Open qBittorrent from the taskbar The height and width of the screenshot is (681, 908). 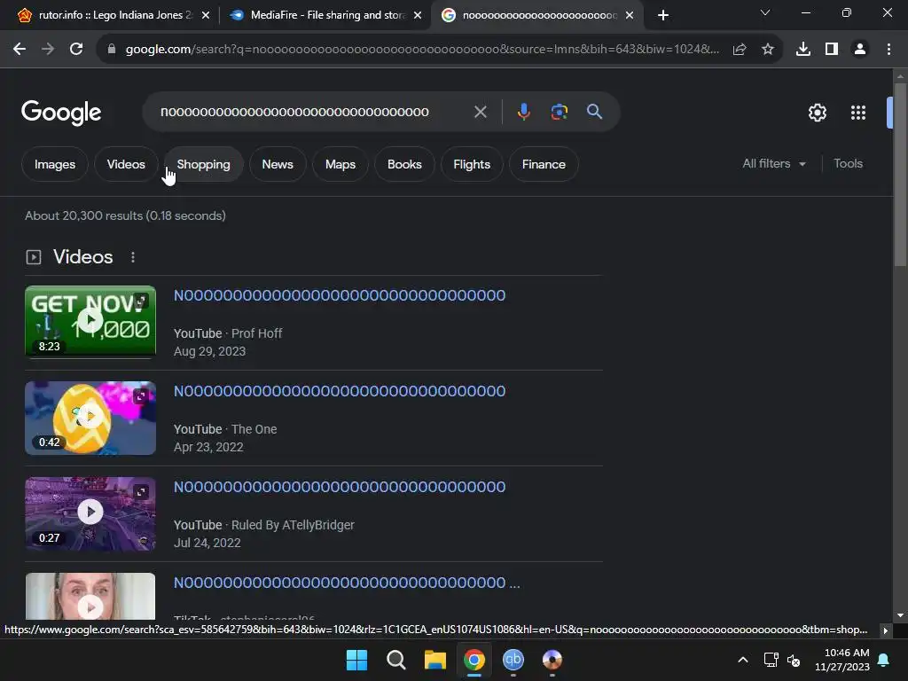(x=513, y=660)
